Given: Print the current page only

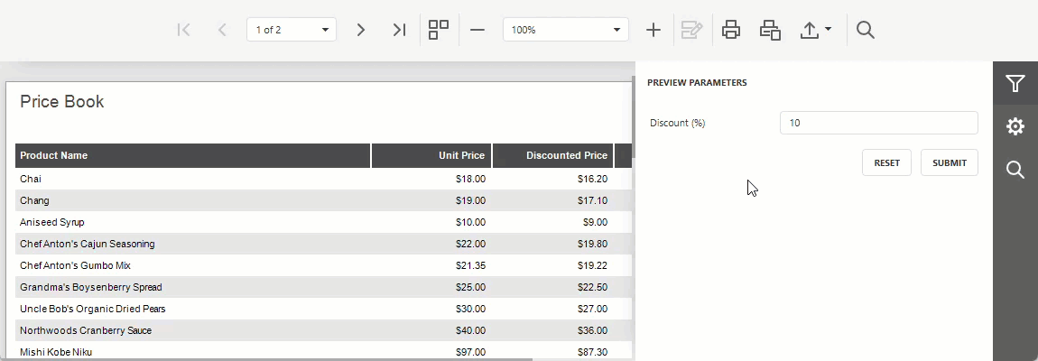Looking at the screenshot, I should (x=770, y=30).
